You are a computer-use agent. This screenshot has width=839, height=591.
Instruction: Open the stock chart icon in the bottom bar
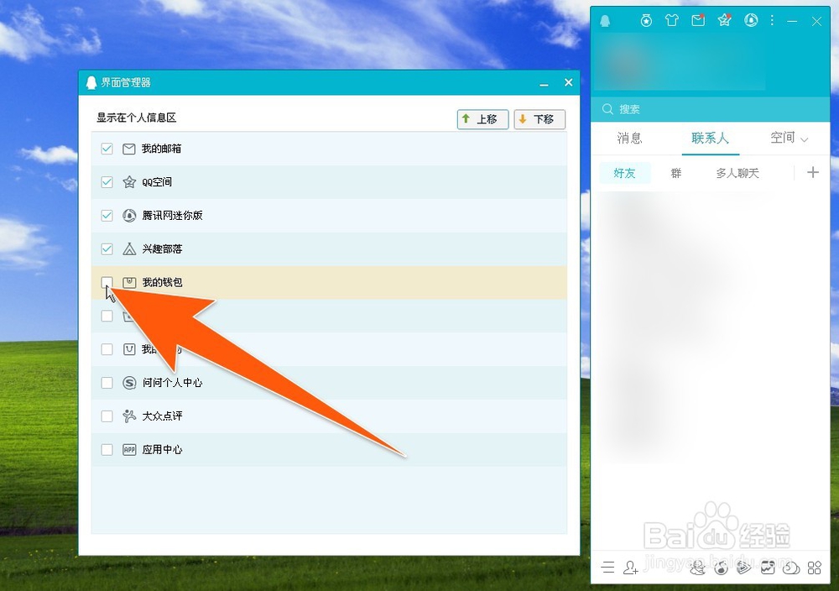tap(768, 567)
